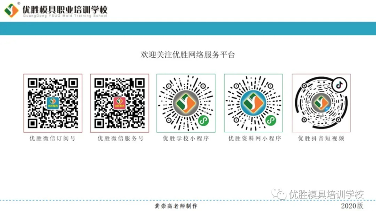Click the 2020版 version label
Screen dimensions: 376x211
pos(352,206)
